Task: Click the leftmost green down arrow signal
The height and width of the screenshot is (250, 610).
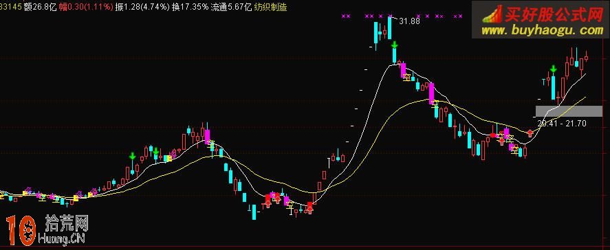Action: click(132, 157)
